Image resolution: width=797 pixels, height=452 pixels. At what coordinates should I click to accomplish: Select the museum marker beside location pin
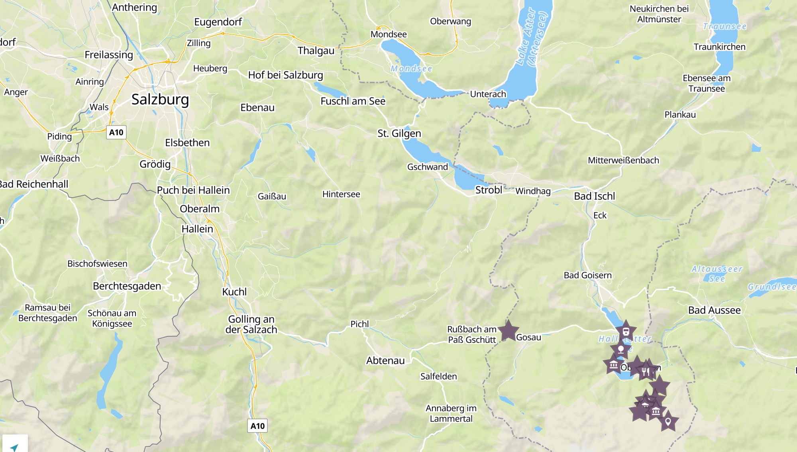pyautogui.click(x=656, y=411)
